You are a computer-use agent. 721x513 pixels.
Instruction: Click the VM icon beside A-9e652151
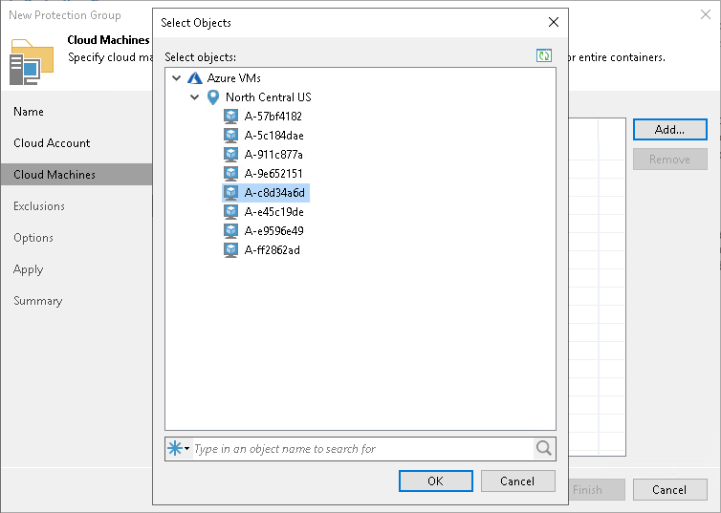(x=230, y=174)
